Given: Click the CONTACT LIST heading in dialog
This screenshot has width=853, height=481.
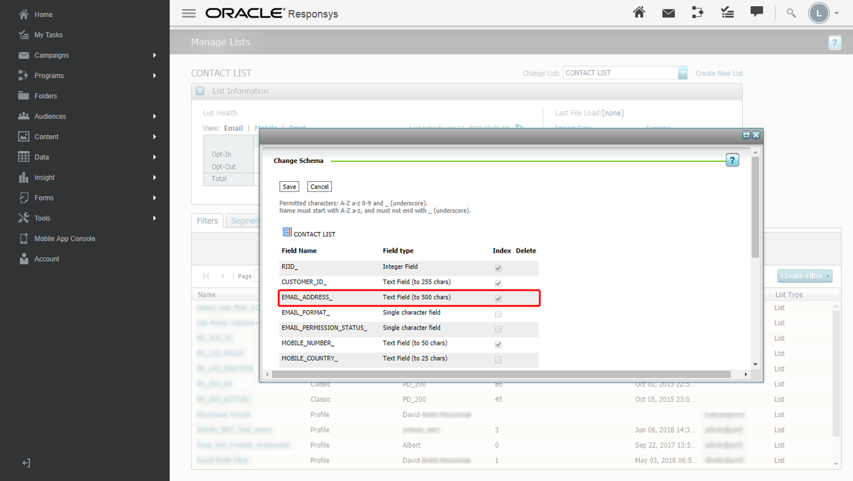Looking at the screenshot, I should [x=314, y=234].
